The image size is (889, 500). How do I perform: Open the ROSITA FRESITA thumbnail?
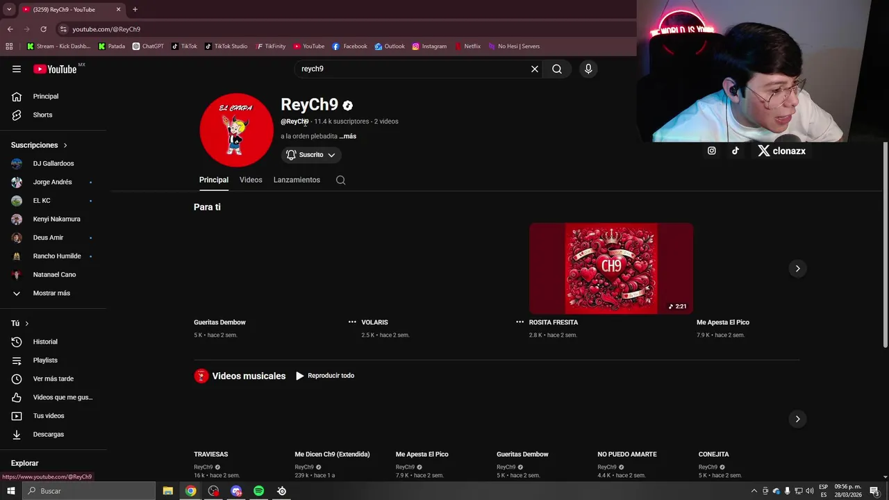tap(611, 268)
